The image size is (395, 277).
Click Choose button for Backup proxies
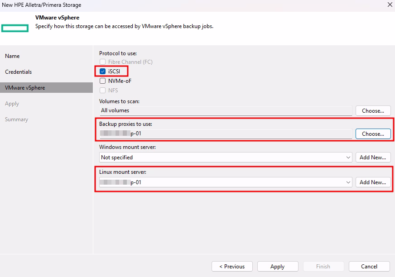[373, 134]
